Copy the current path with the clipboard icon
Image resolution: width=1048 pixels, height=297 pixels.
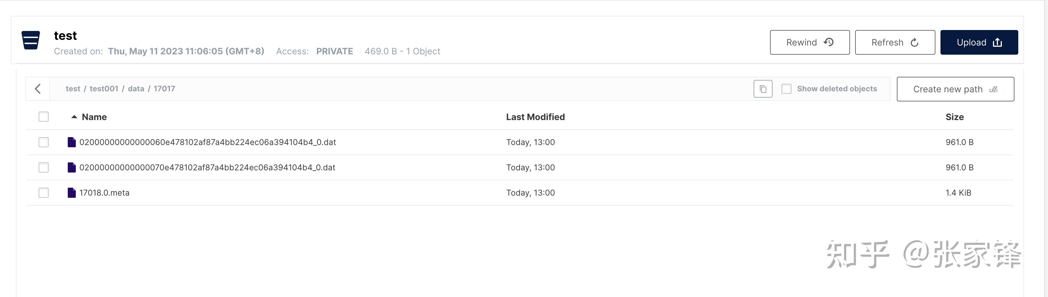[763, 88]
